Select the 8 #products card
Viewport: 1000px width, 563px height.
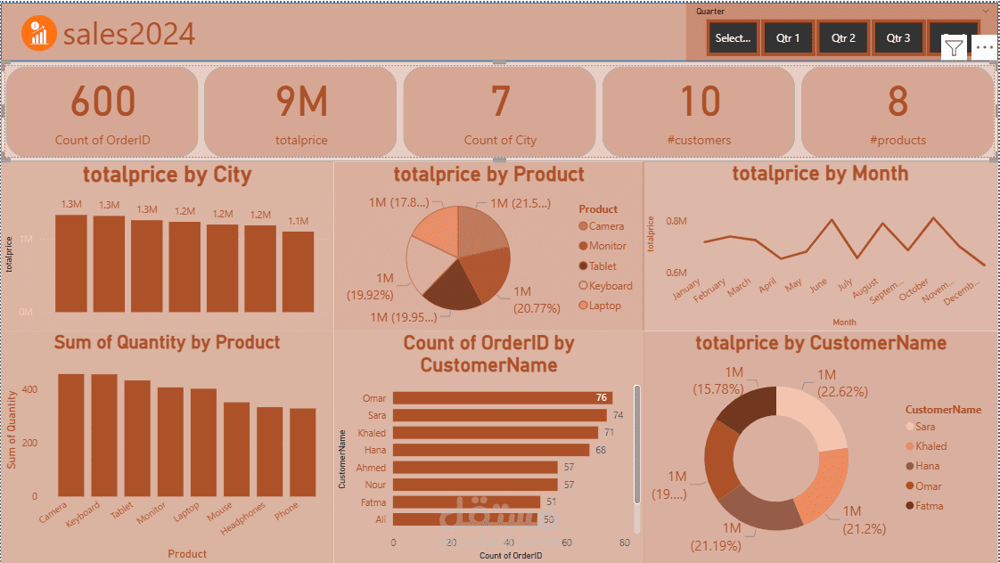pyautogui.click(x=898, y=112)
